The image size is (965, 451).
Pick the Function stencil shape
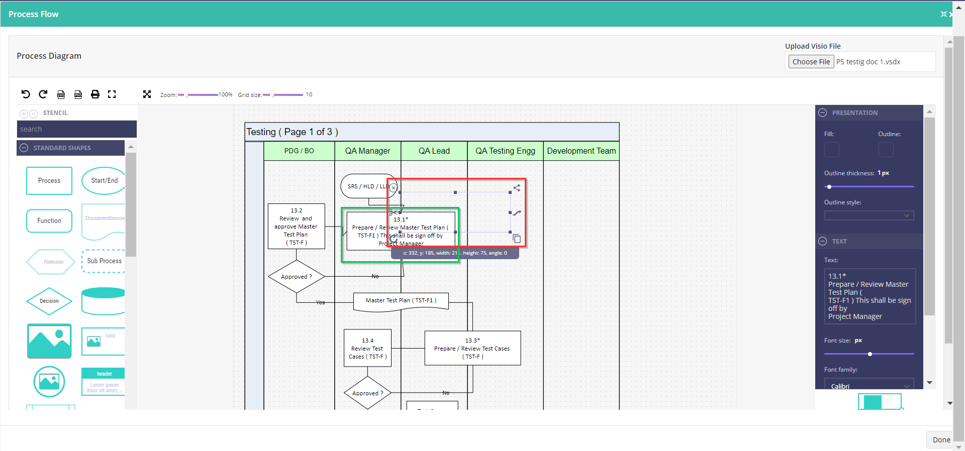[49, 221]
